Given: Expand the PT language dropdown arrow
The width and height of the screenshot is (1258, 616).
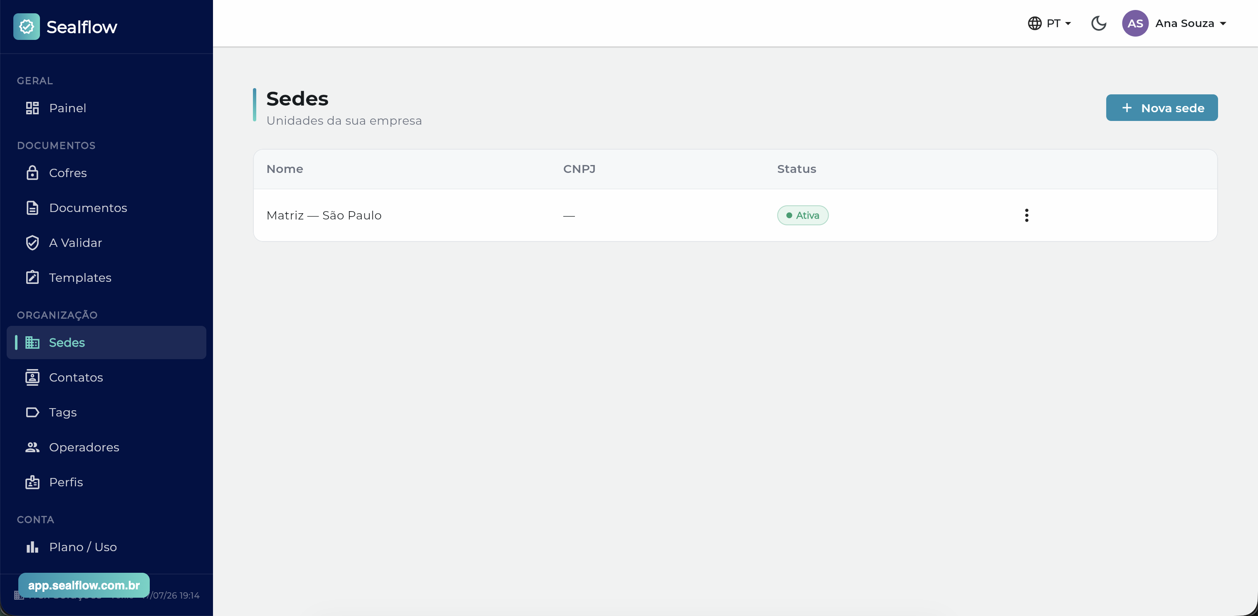Looking at the screenshot, I should point(1067,23).
